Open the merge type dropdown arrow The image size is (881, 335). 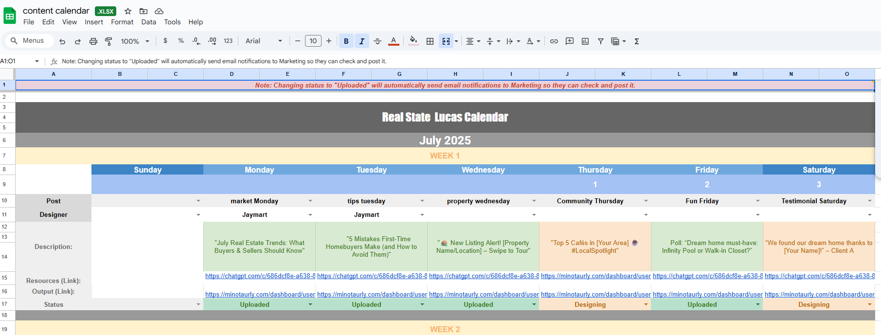(x=456, y=41)
